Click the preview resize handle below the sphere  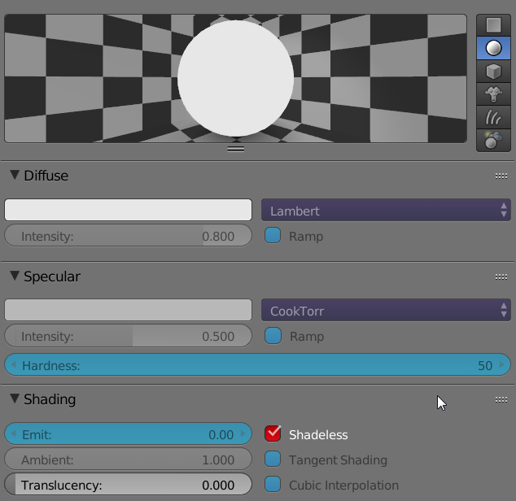236,150
